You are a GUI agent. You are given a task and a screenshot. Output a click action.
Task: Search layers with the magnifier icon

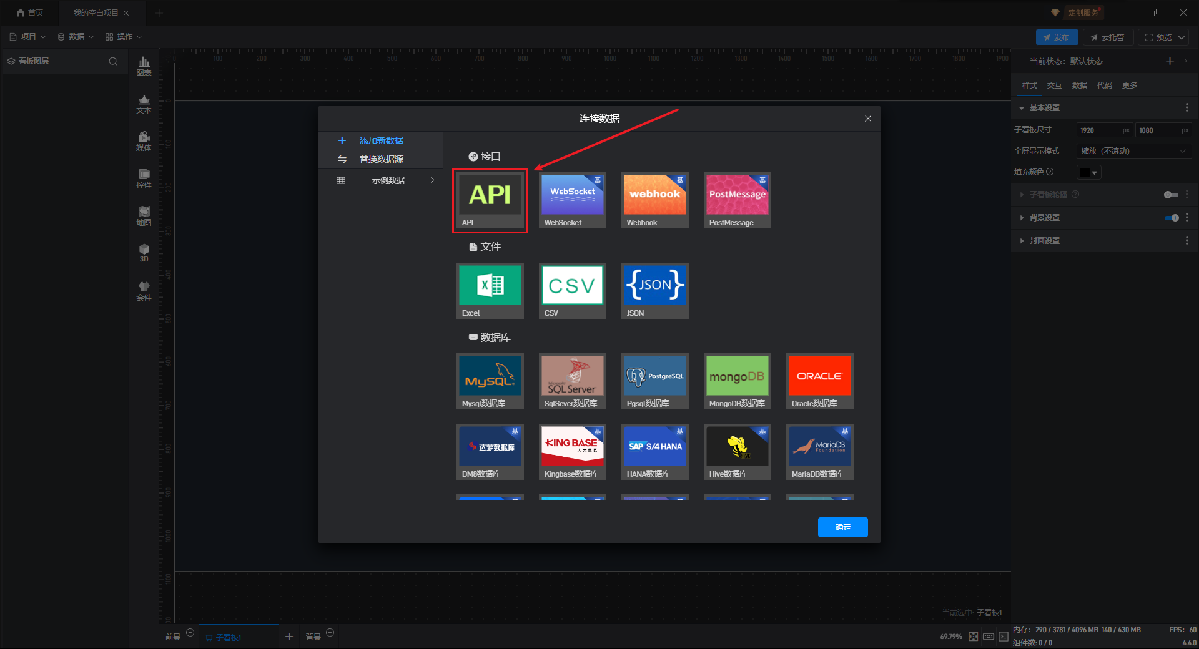pos(113,61)
